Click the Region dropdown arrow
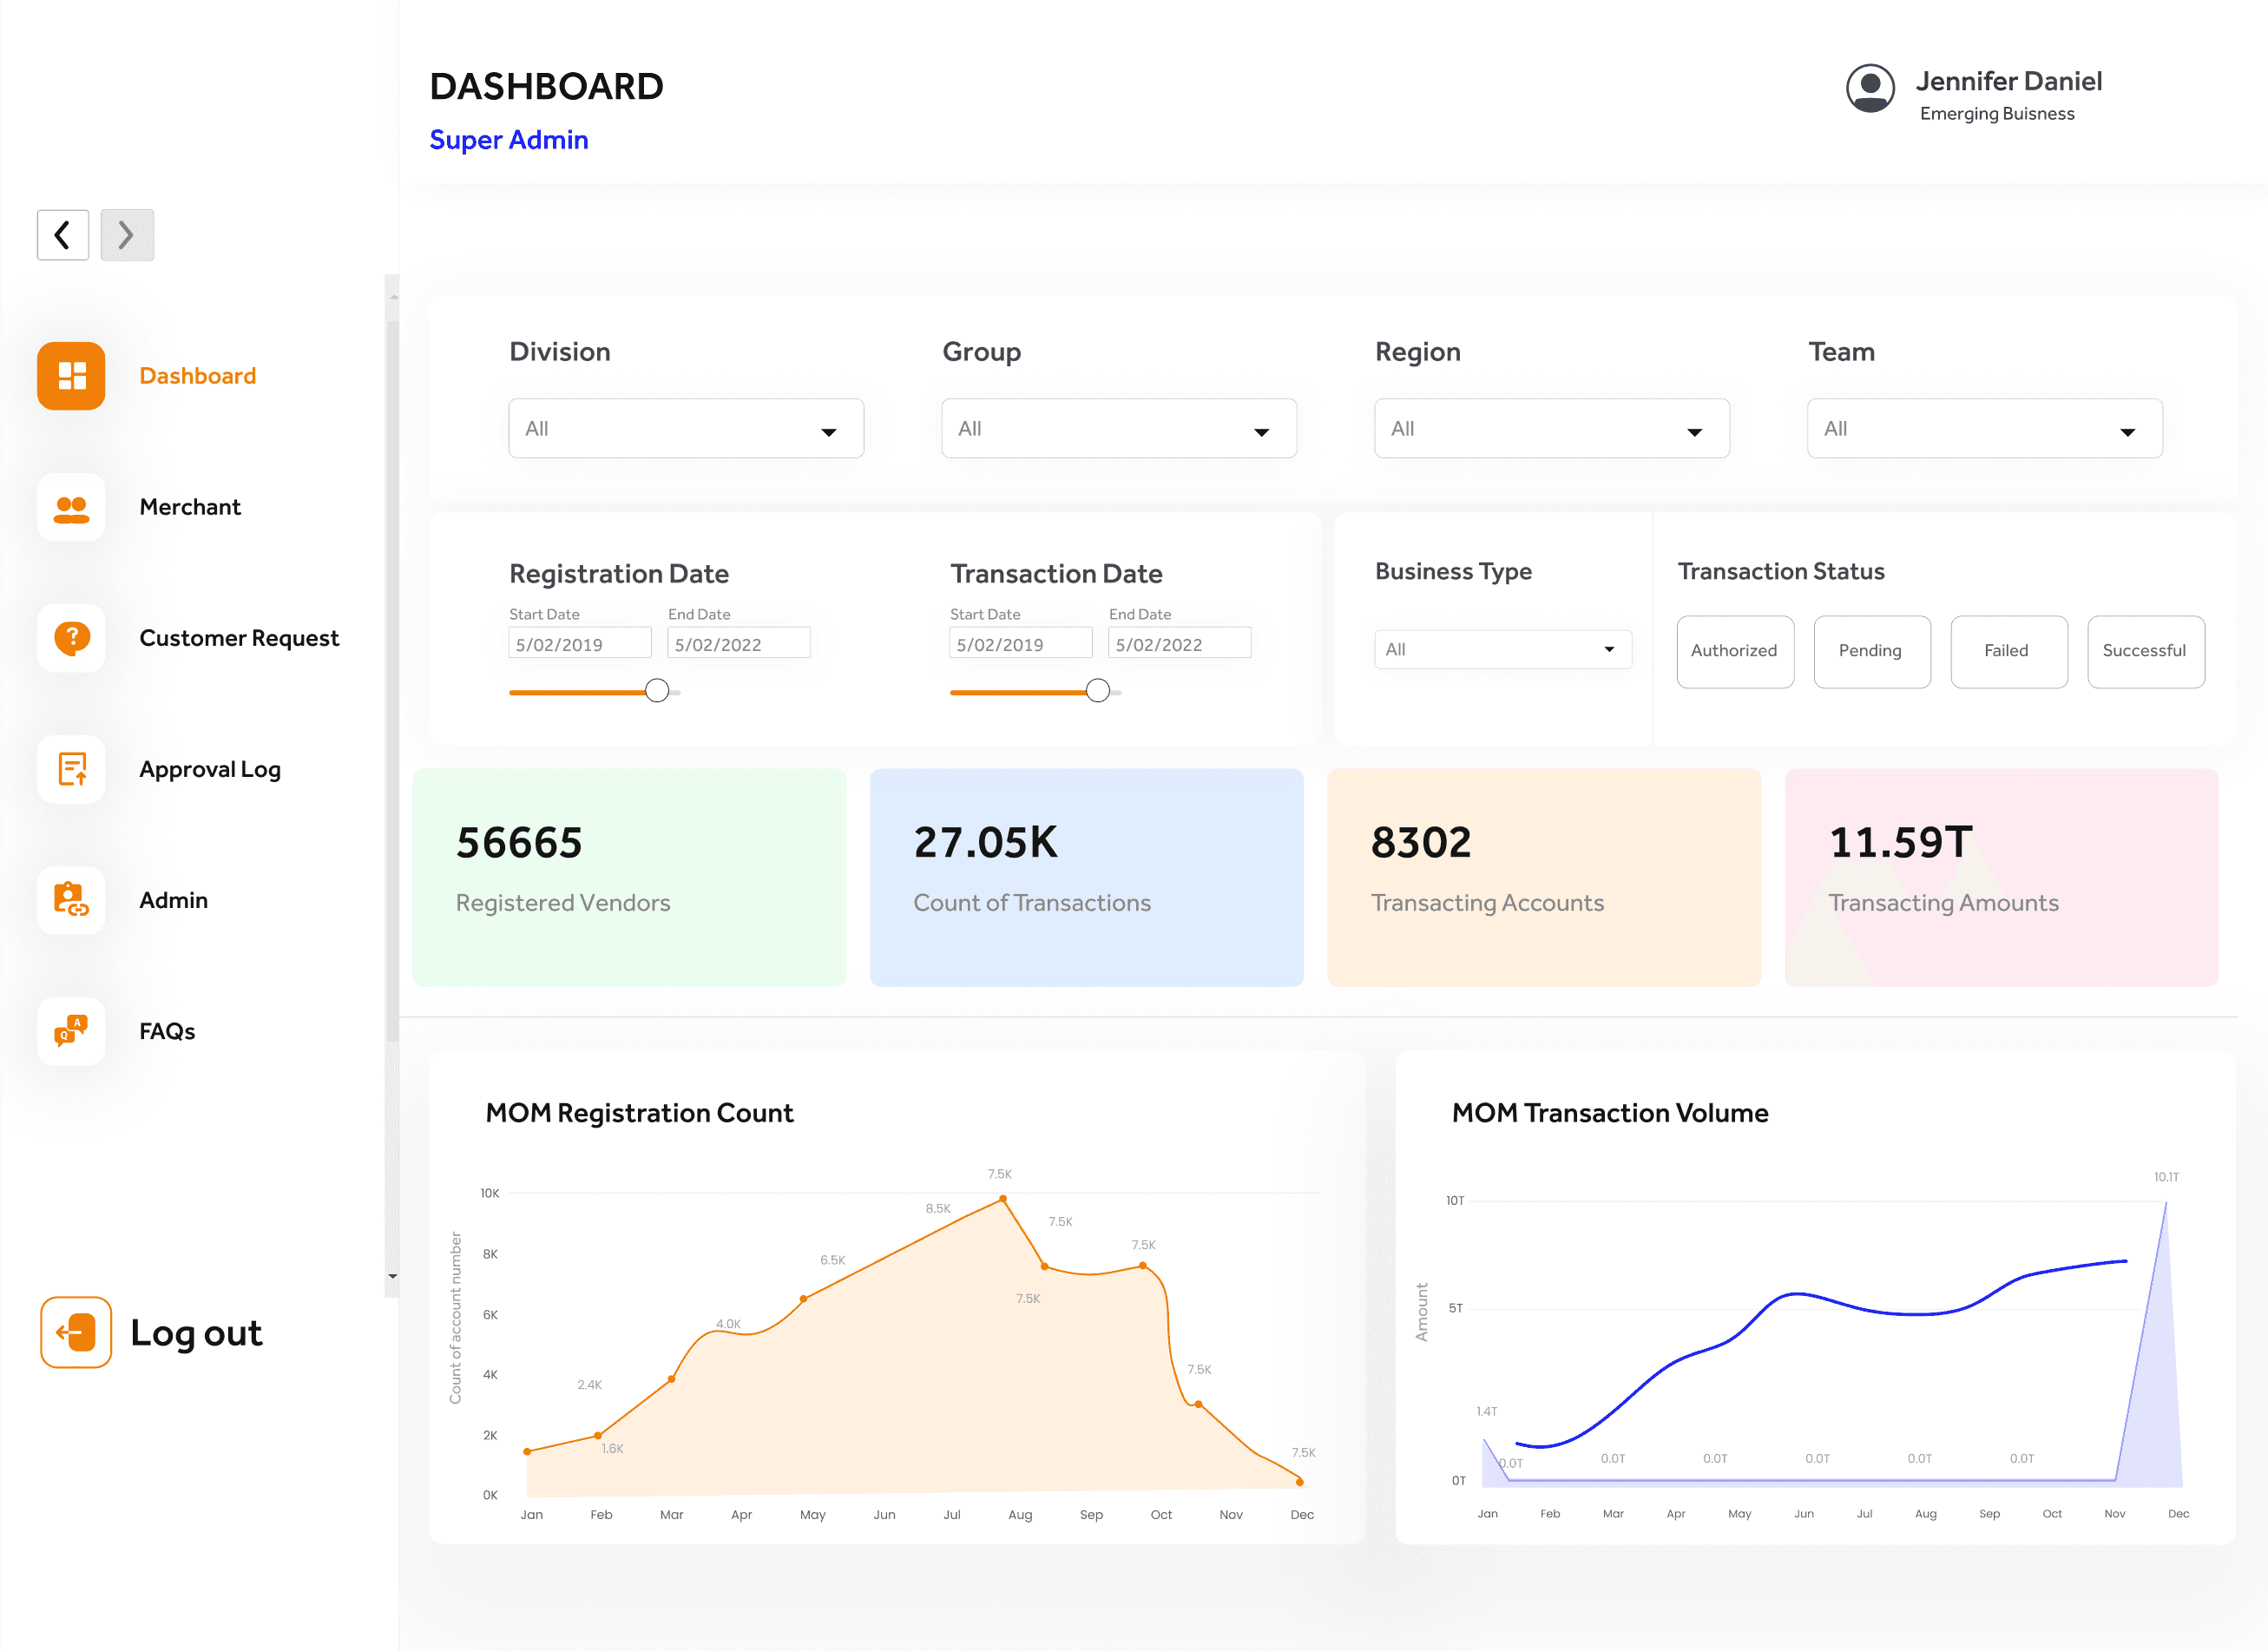The image size is (2268, 1651). coord(1695,432)
